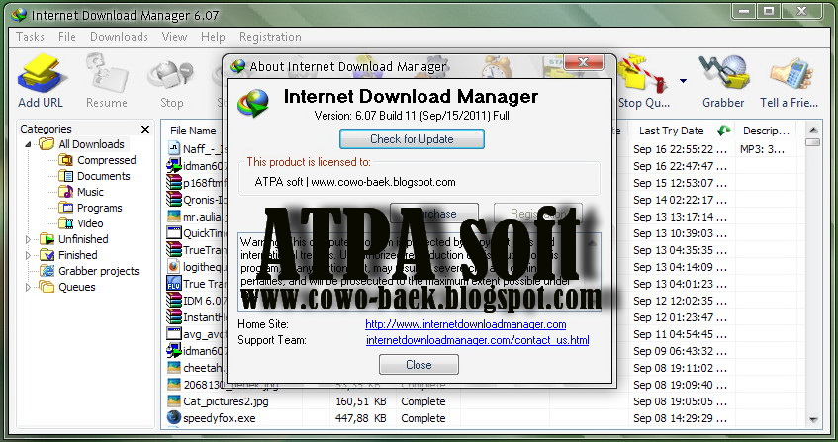838x442 pixels.
Task: Click the Stop Queue toolbar icon
Action: coord(643,73)
